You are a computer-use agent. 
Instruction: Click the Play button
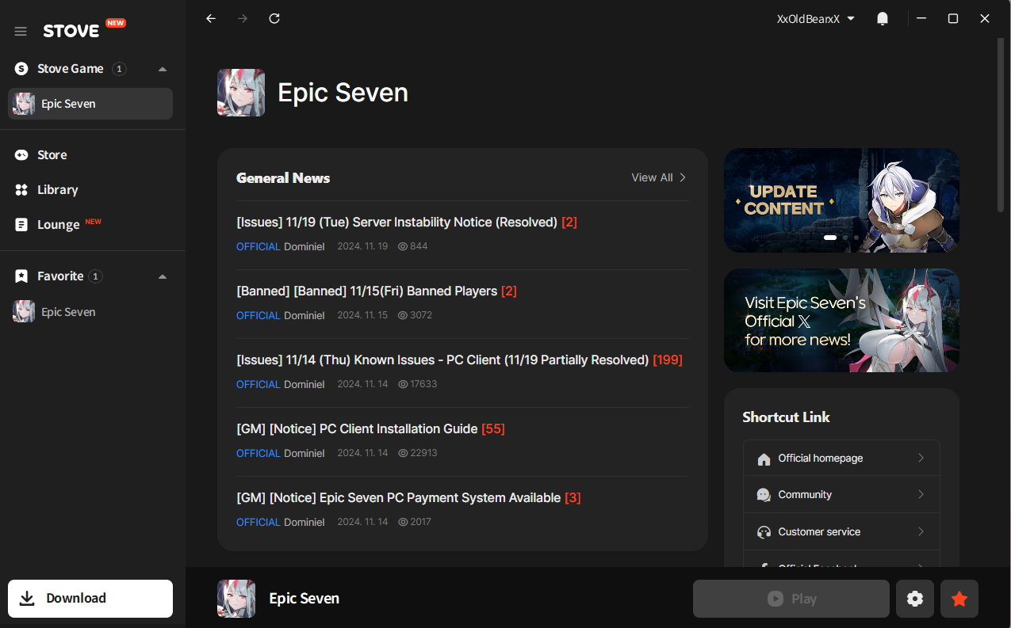pyautogui.click(x=791, y=599)
